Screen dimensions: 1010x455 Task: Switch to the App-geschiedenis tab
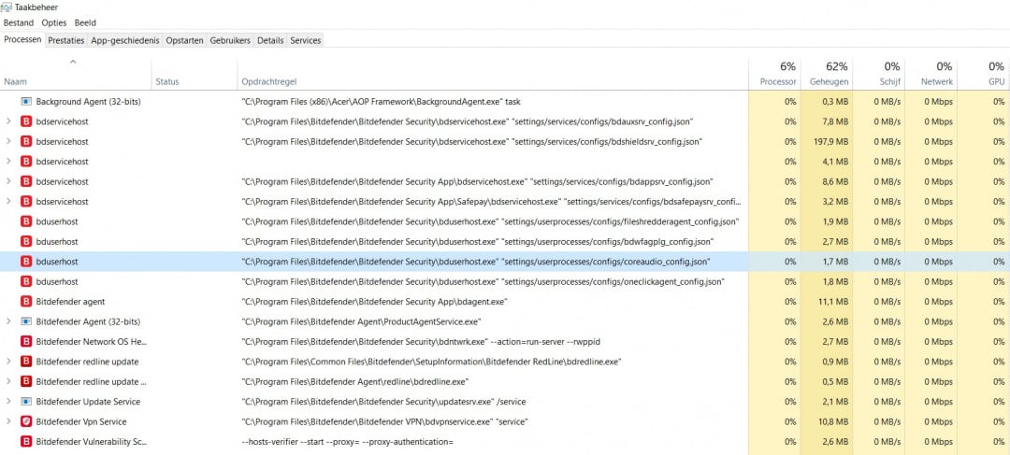[x=125, y=40]
